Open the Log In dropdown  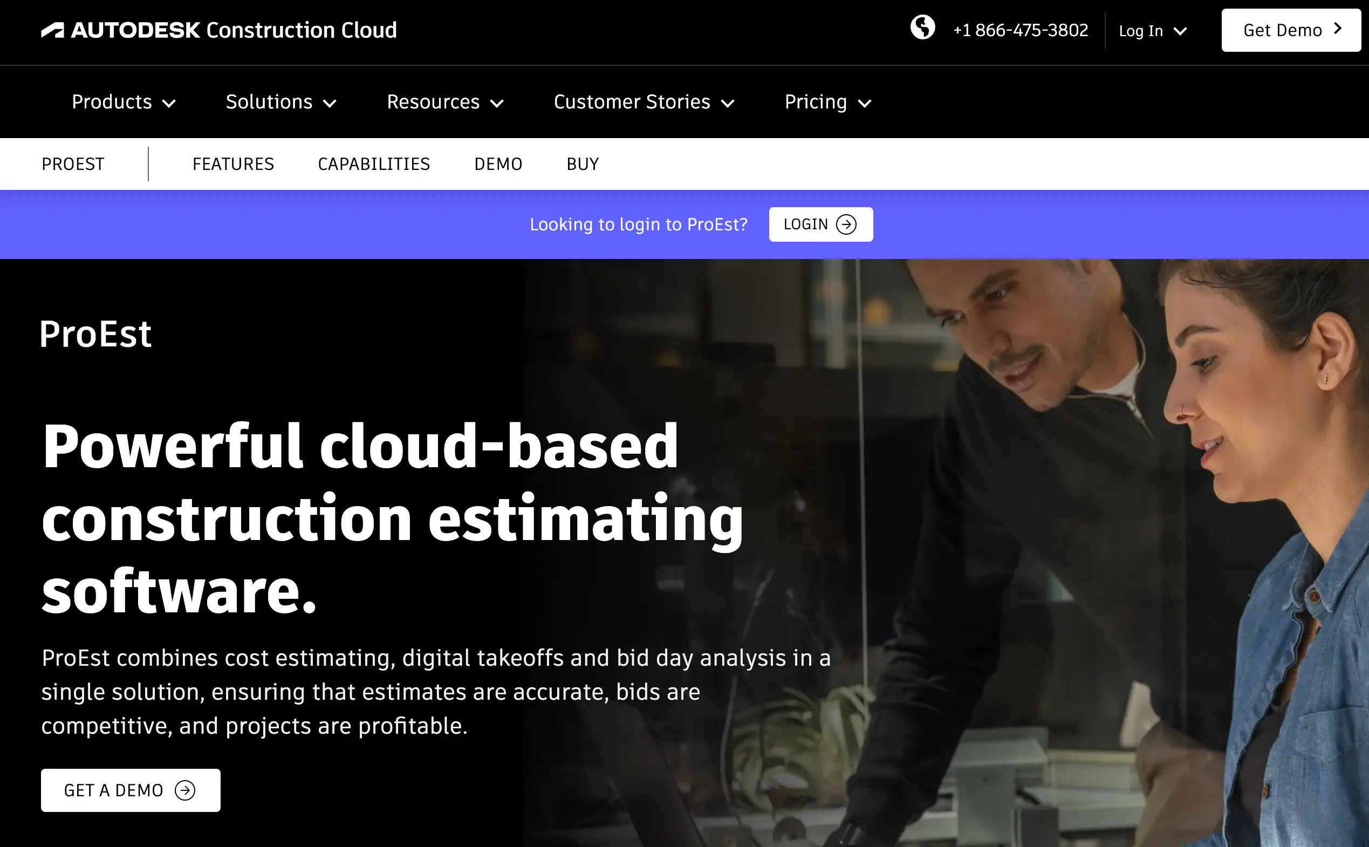pyautogui.click(x=1152, y=31)
